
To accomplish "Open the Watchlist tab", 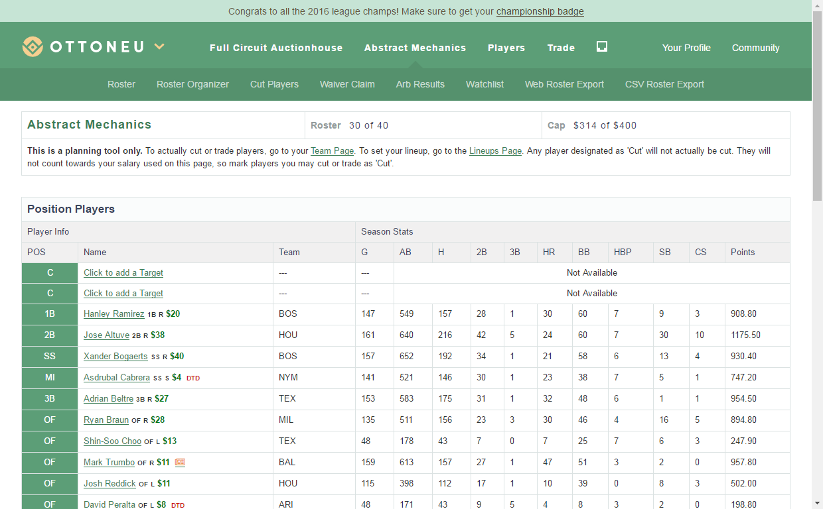I will (x=485, y=84).
